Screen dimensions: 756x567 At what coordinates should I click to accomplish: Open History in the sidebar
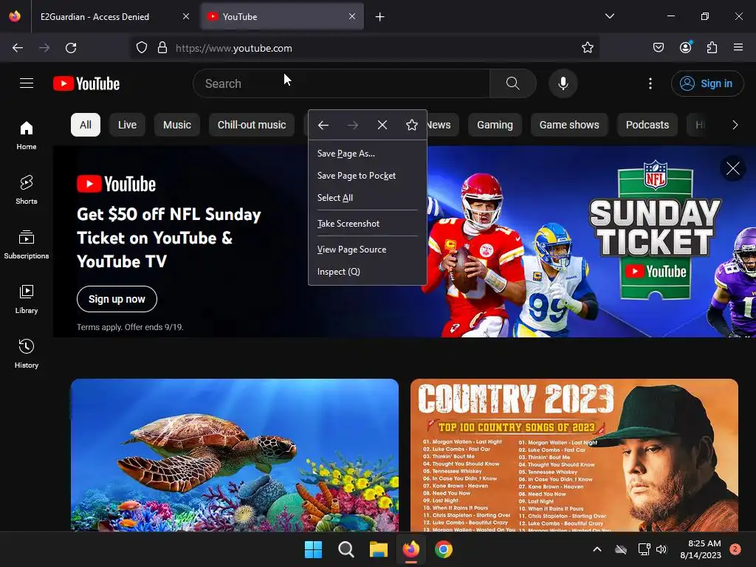[x=27, y=354]
